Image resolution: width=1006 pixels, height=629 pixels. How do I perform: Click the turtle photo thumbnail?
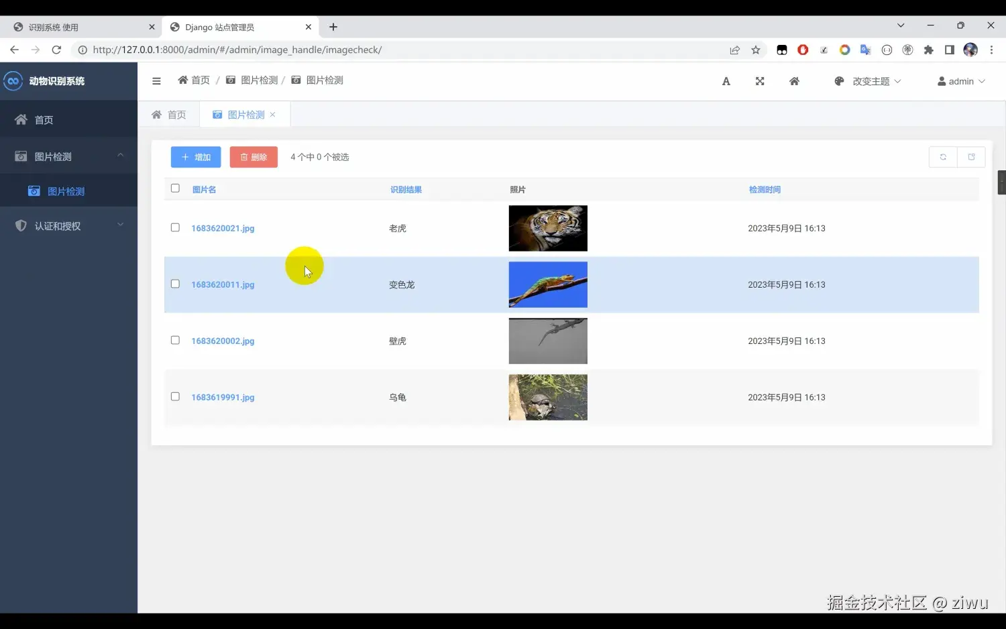548,397
